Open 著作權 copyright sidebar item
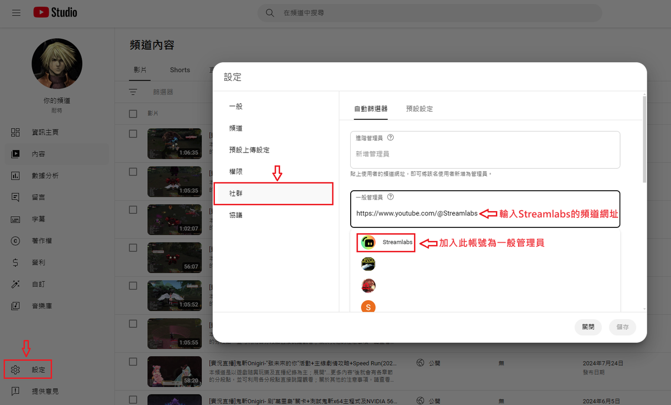Screen dimensions: 671x405 tap(57, 240)
